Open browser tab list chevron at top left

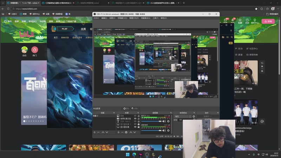pyautogui.click(x=3, y=3)
